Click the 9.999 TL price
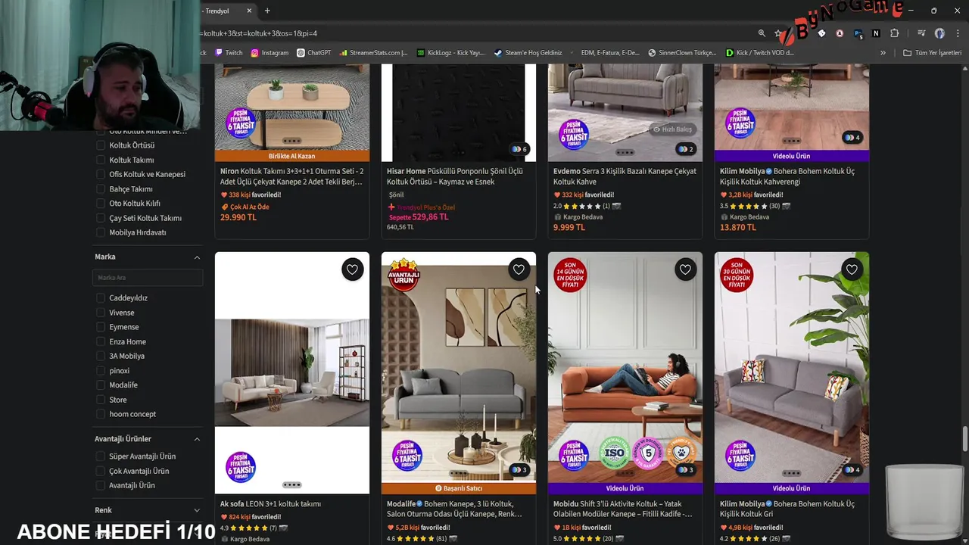 [569, 227]
